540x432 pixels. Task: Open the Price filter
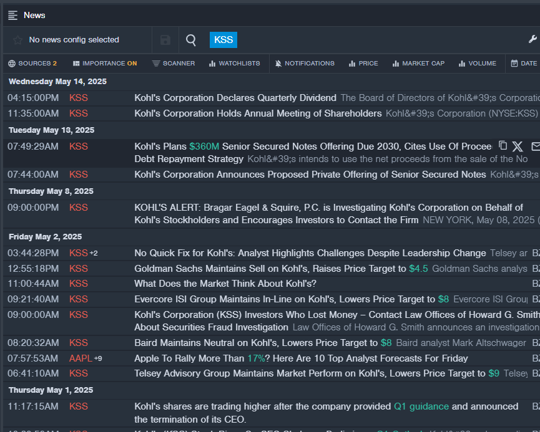(363, 64)
